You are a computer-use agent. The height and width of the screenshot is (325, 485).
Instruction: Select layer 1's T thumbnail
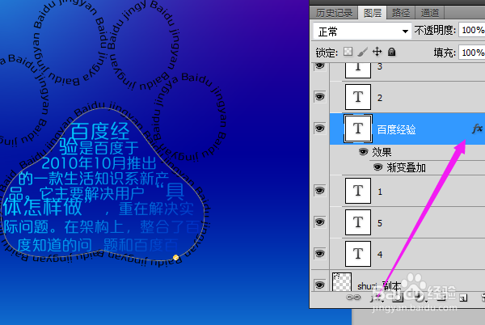[358, 191]
